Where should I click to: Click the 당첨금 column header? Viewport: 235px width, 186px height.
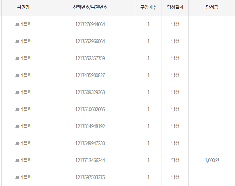[x=212, y=7]
